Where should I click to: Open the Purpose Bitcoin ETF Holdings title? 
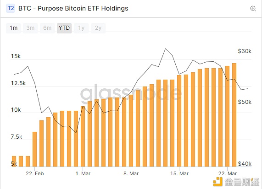pyautogui.click(x=73, y=8)
